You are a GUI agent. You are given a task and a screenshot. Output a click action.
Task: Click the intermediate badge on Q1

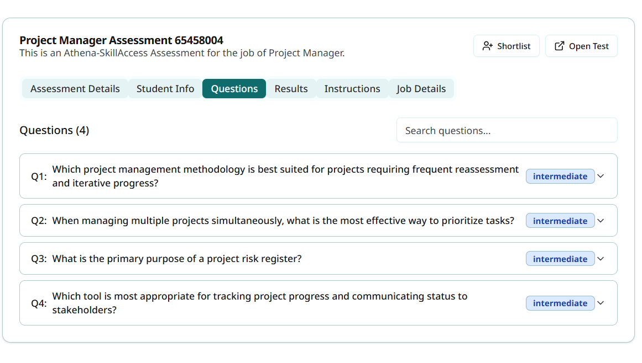[560, 177]
